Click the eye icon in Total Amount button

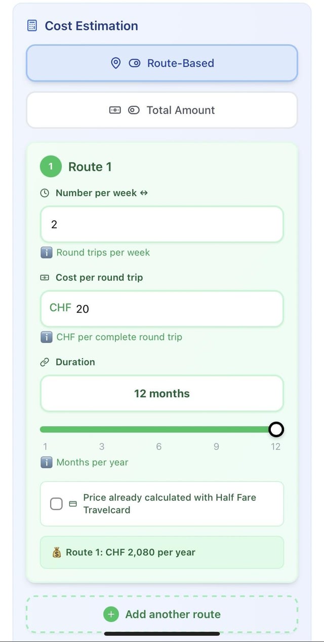point(134,110)
